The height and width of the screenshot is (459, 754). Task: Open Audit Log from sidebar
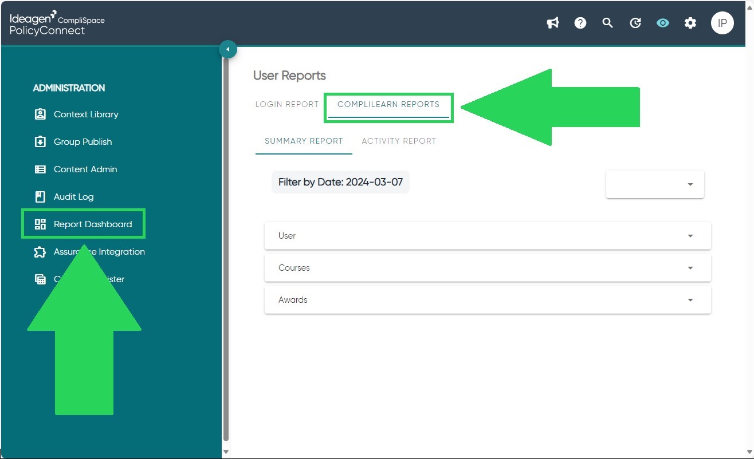click(x=73, y=196)
